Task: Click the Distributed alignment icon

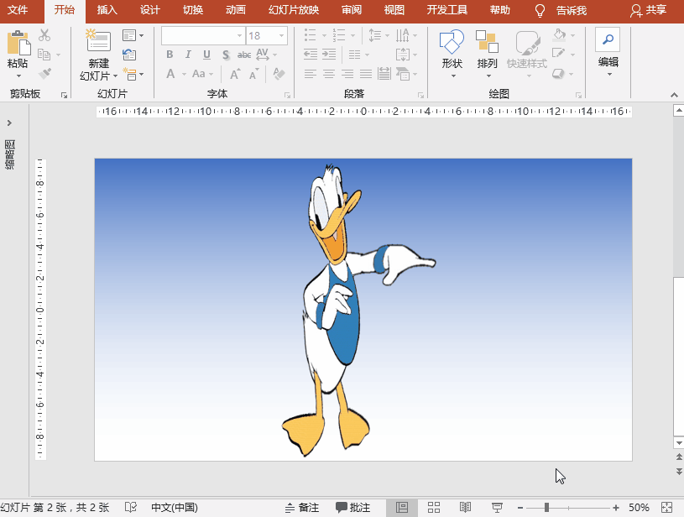Action: 384,74
